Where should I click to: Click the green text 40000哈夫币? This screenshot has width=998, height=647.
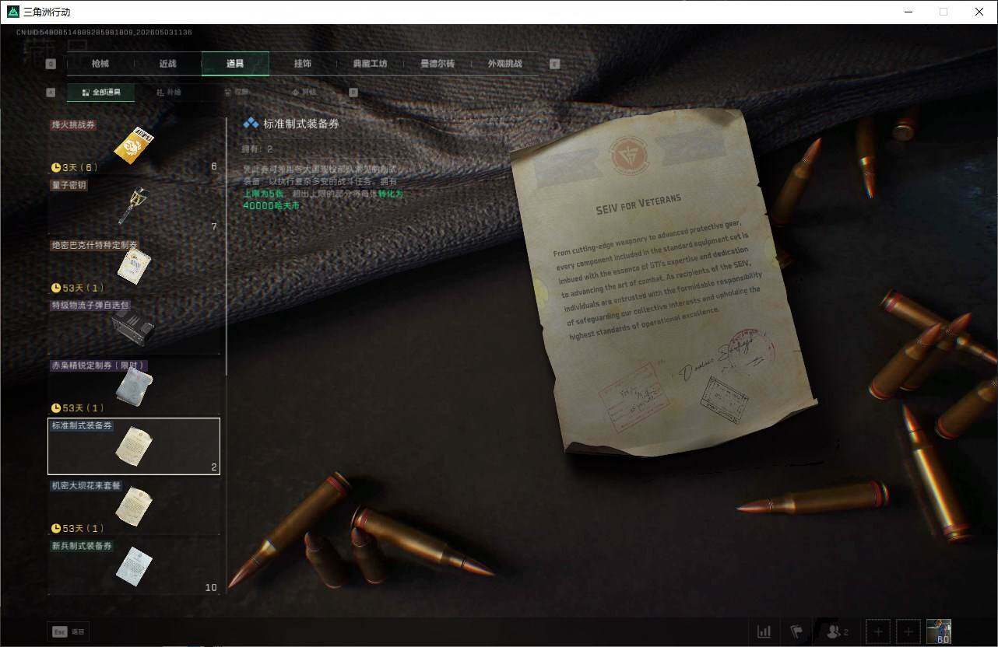point(271,205)
